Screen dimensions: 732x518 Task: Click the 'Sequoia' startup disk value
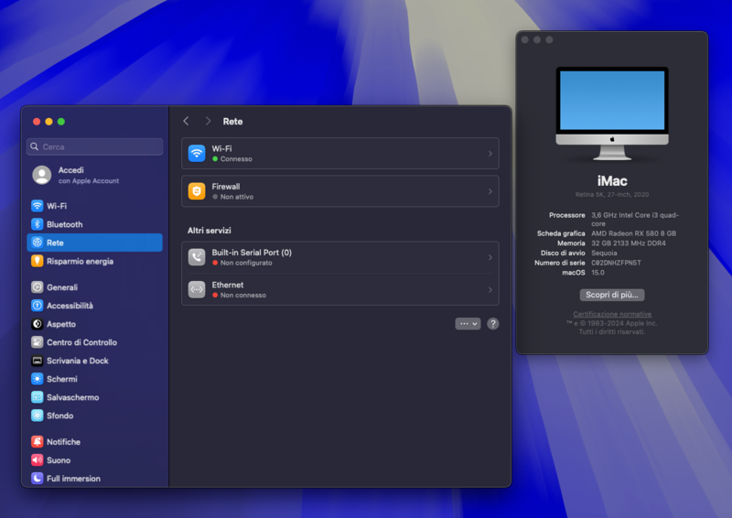tap(604, 253)
